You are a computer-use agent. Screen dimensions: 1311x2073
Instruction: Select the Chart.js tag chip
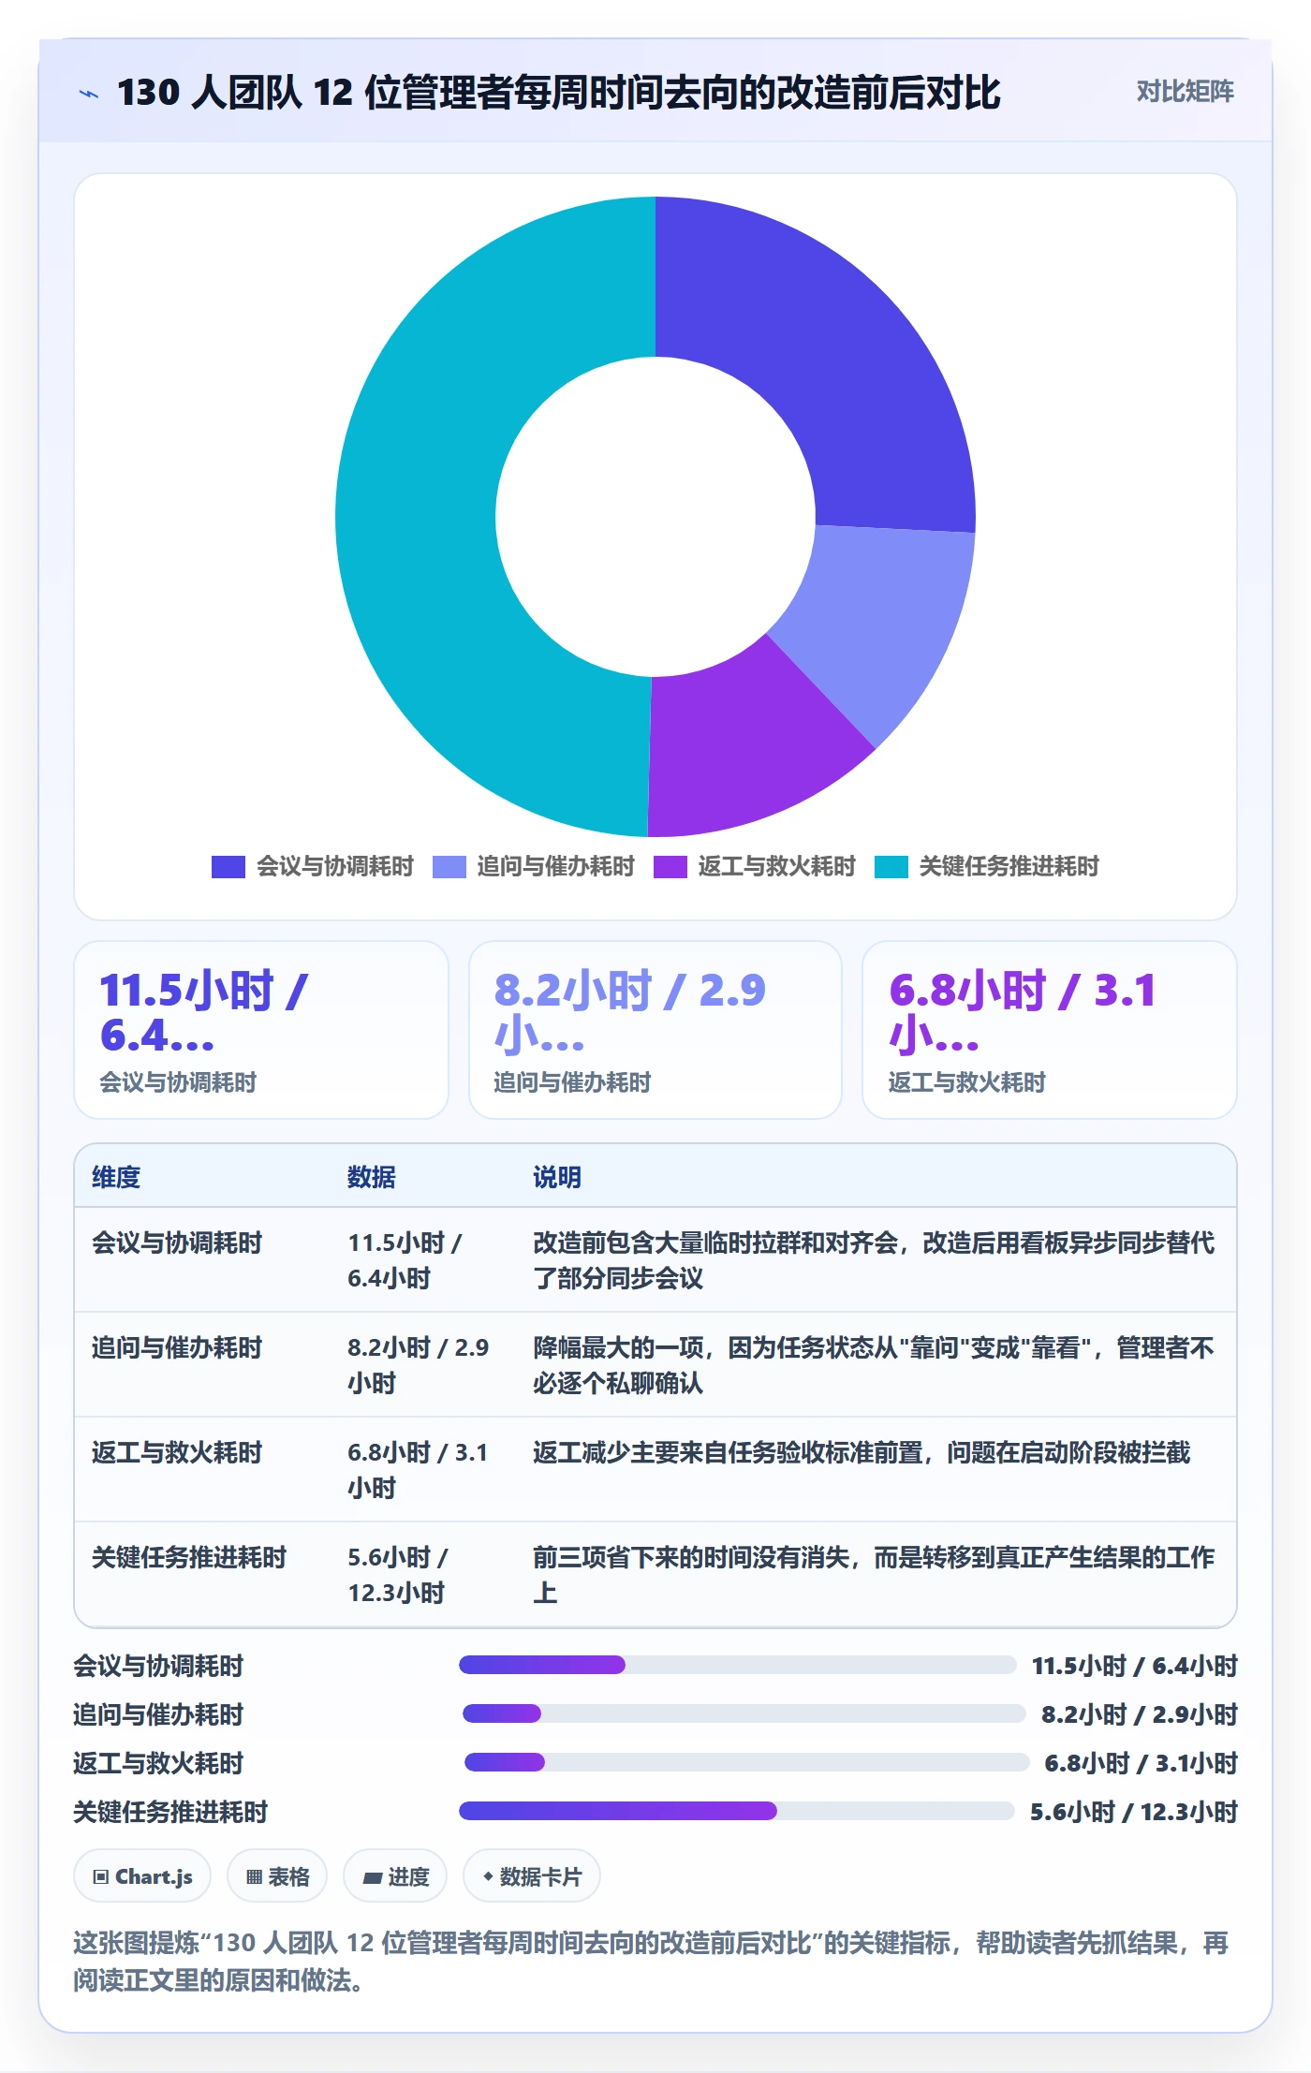[x=142, y=1875]
